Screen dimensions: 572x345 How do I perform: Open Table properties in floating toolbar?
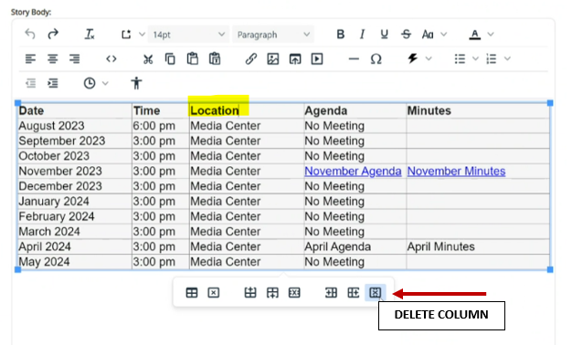192,293
